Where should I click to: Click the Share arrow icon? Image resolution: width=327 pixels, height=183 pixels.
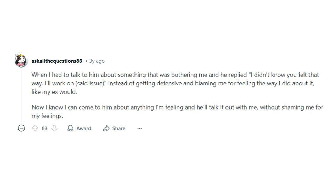pos(106,128)
